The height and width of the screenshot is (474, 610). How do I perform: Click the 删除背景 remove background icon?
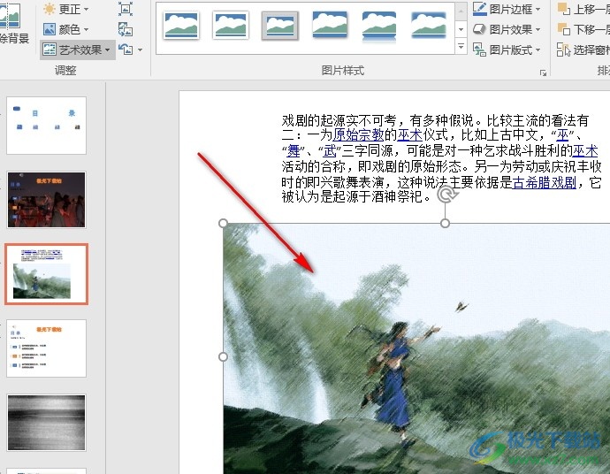point(10,16)
